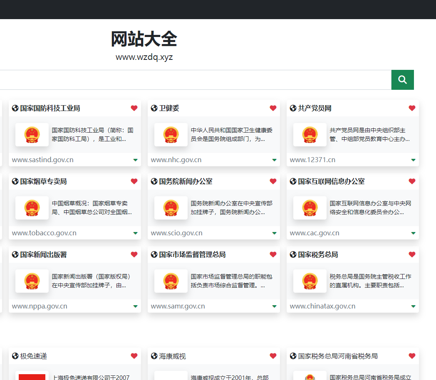The height and width of the screenshot is (380, 436).
Task: Open the 国家互联网信息办公室 title link
Action: [332, 181]
